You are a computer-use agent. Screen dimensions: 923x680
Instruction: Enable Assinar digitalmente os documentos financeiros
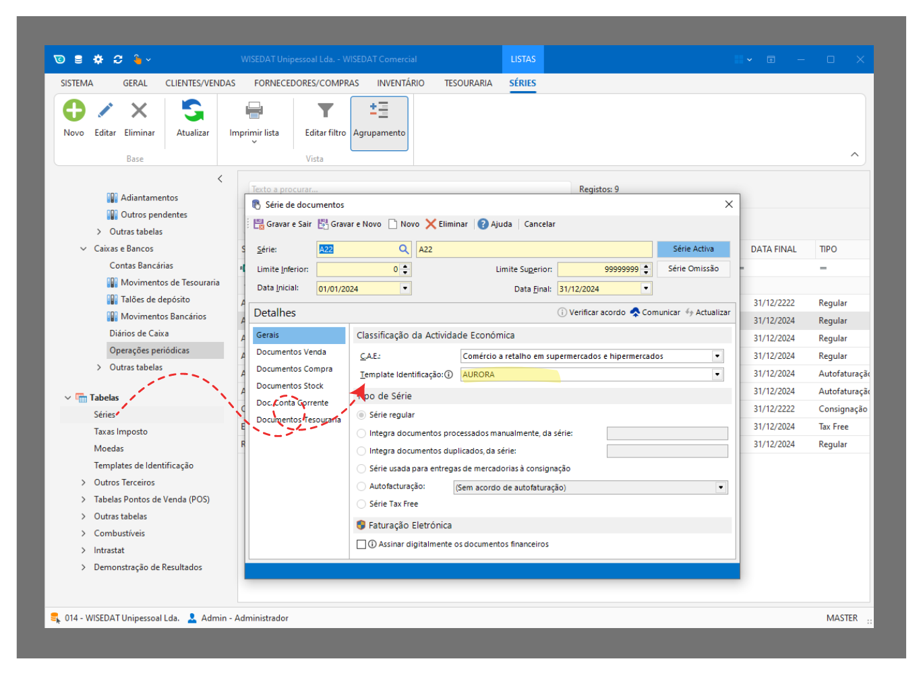361,544
